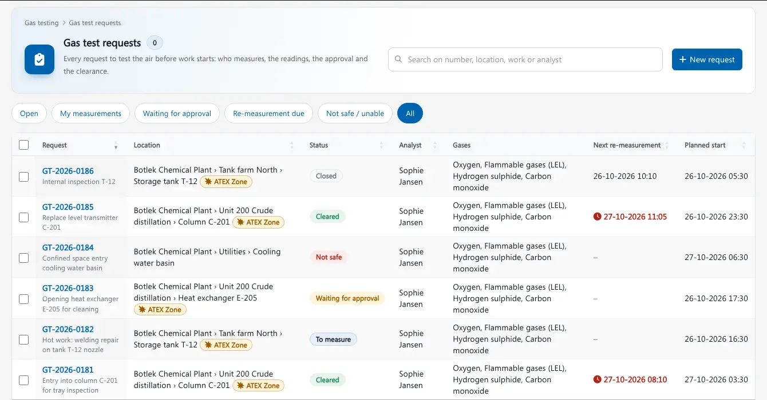Click the search magnifier icon

398,59
